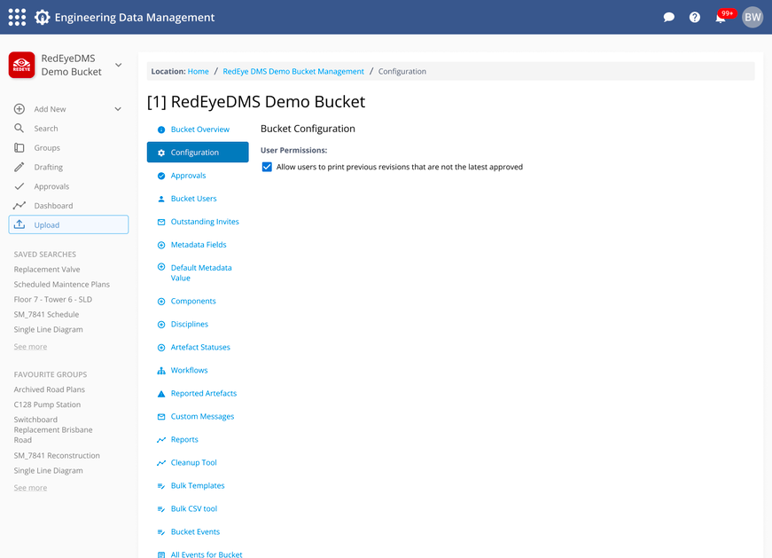Viewport: 772px width, 558px height.
Task: Open the Components section
Action: pyautogui.click(x=193, y=301)
